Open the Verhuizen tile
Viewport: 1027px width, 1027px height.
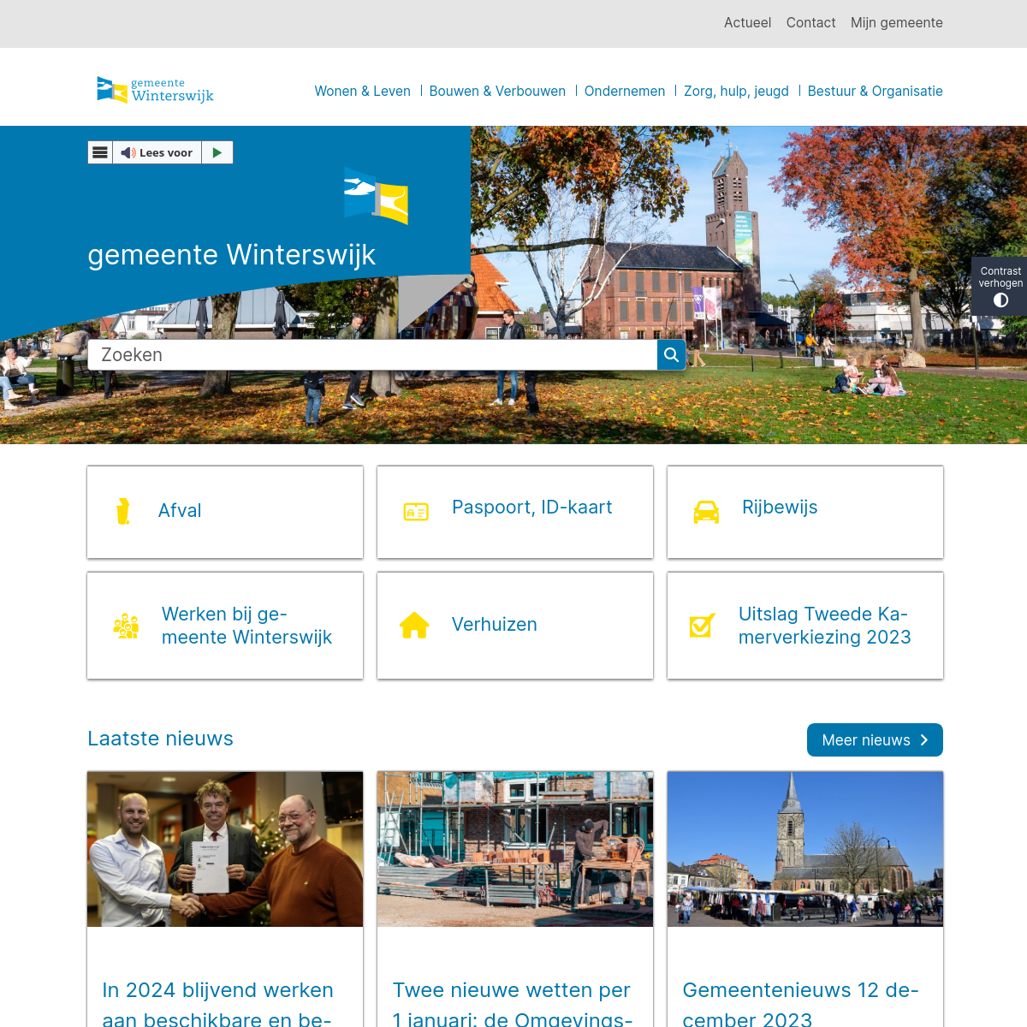click(x=515, y=626)
